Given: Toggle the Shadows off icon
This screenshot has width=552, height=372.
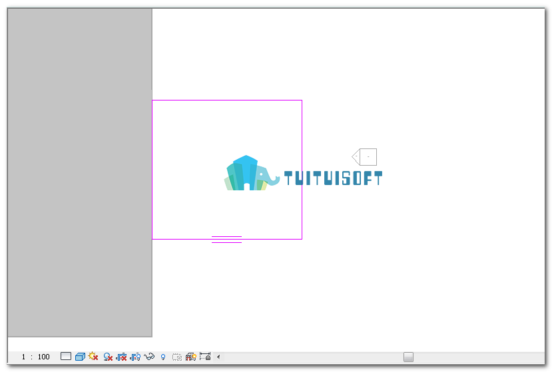Looking at the screenshot, I should click(108, 357).
